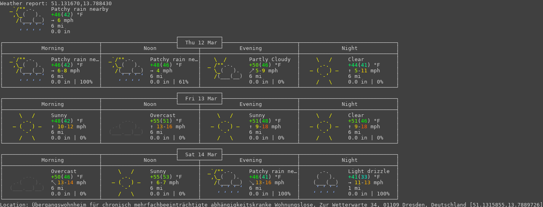The width and height of the screenshot is (543, 207).
Task: Click Thursday evening's partly cloudy icon
Action: click(x=225, y=68)
